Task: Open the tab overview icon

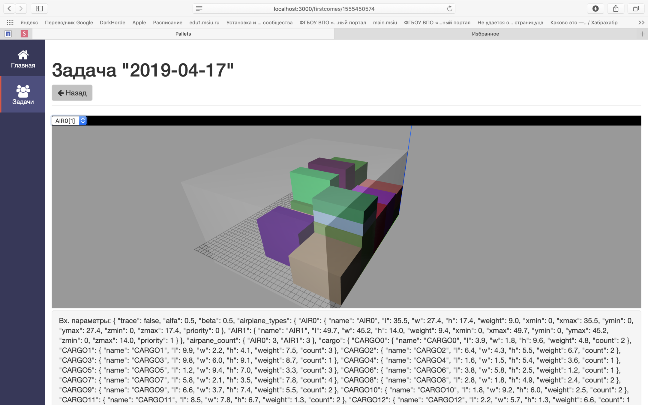Action: coord(636,8)
